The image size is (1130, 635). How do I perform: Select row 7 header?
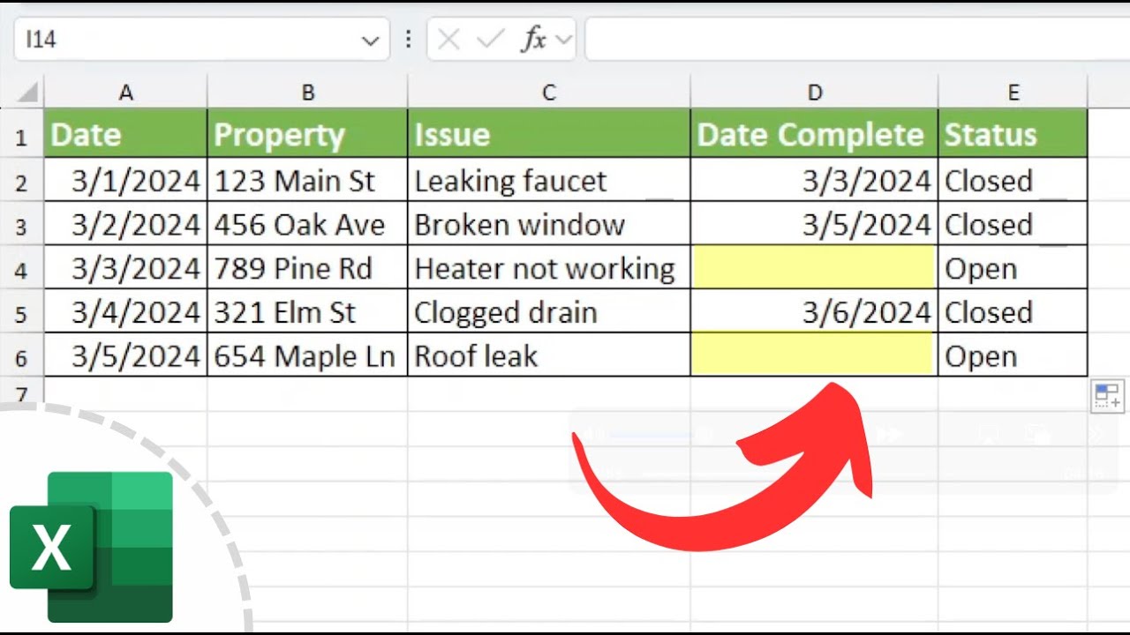point(21,392)
